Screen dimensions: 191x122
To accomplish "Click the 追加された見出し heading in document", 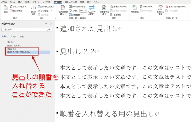I will pyautogui.click(x=89, y=29).
